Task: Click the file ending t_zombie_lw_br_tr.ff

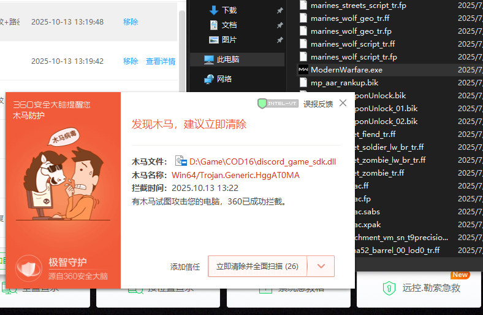Action: click(390, 160)
